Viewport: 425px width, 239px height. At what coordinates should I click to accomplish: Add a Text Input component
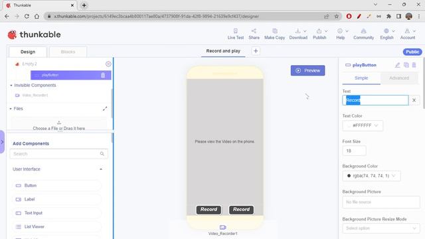[56, 213]
